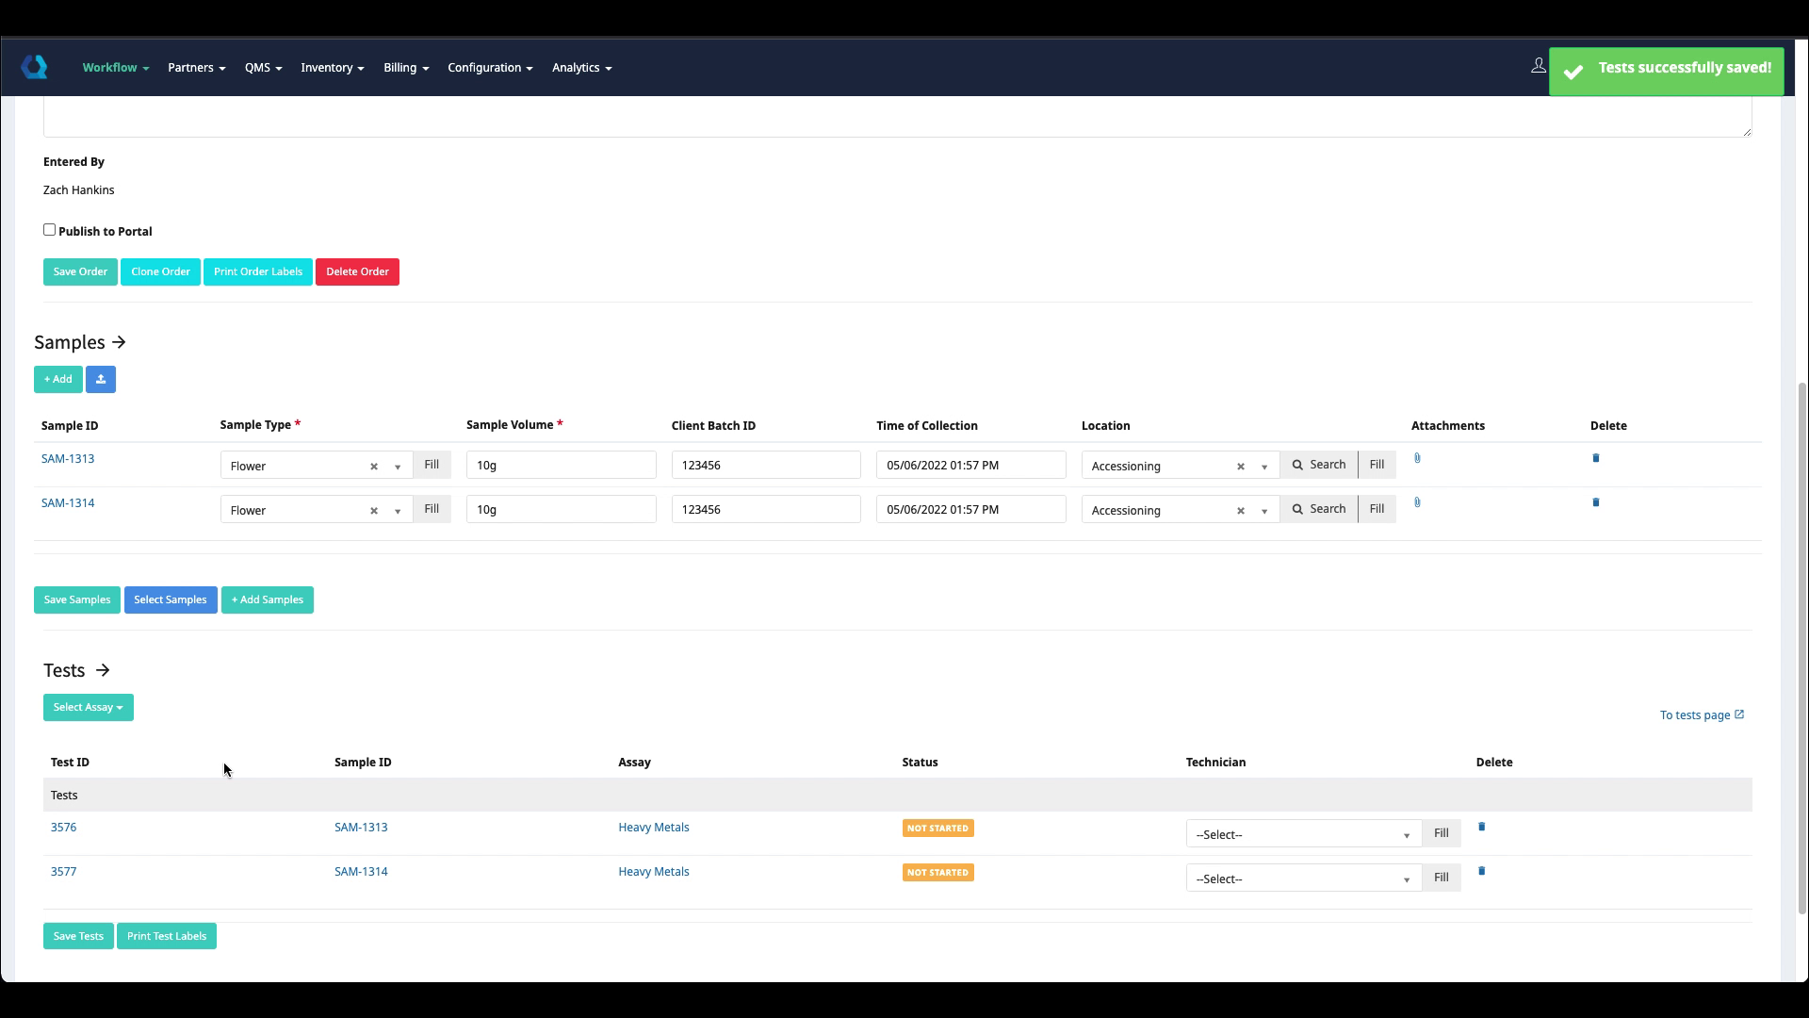Click the upload samples icon button
This screenshot has width=1809, height=1018.
pos(101,380)
